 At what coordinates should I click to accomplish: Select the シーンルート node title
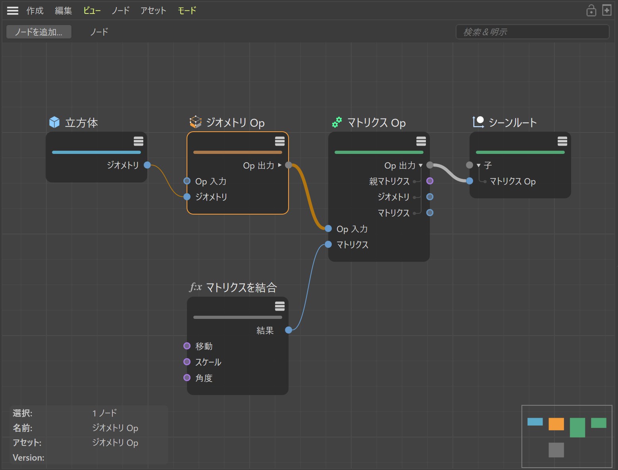[x=513, y=123]
